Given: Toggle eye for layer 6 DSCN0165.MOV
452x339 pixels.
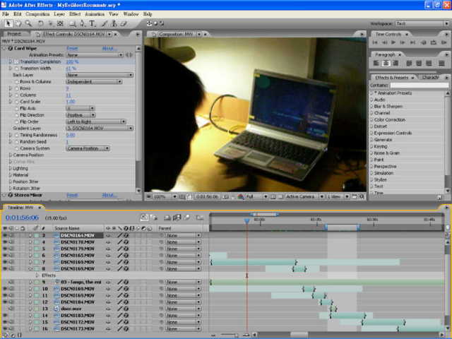Looking at the screenshot, I should tap(5, 255).
